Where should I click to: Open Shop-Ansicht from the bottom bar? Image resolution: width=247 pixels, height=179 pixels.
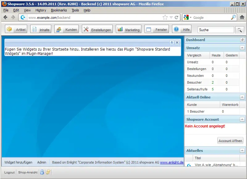pos(28,173)
